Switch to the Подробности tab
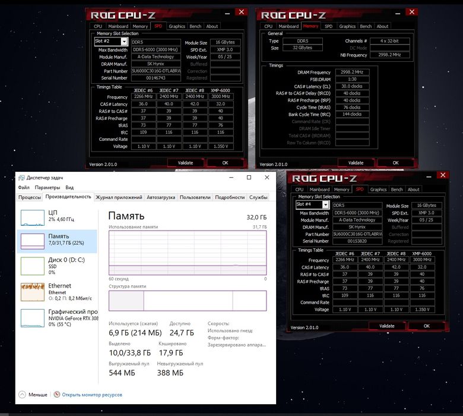The height and width of the screenshot is (416, 463). (x=230, y=197)
